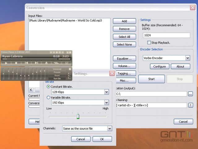Start the conversion
Screen dimensions: 198x149
152,79
